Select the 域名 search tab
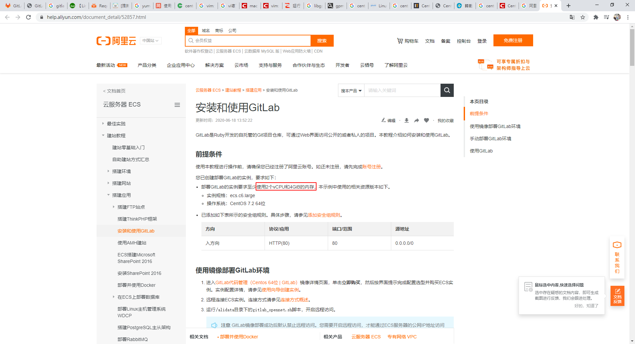This screenshot has height=344, width=635. 206,30
